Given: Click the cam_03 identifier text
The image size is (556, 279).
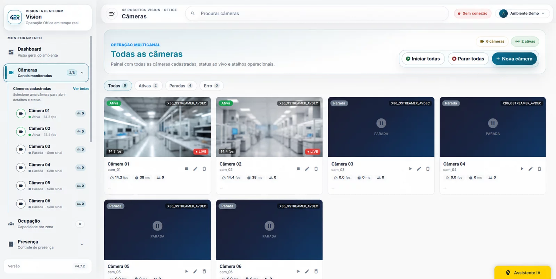Looking at the screenshot, I should [338, 170].
